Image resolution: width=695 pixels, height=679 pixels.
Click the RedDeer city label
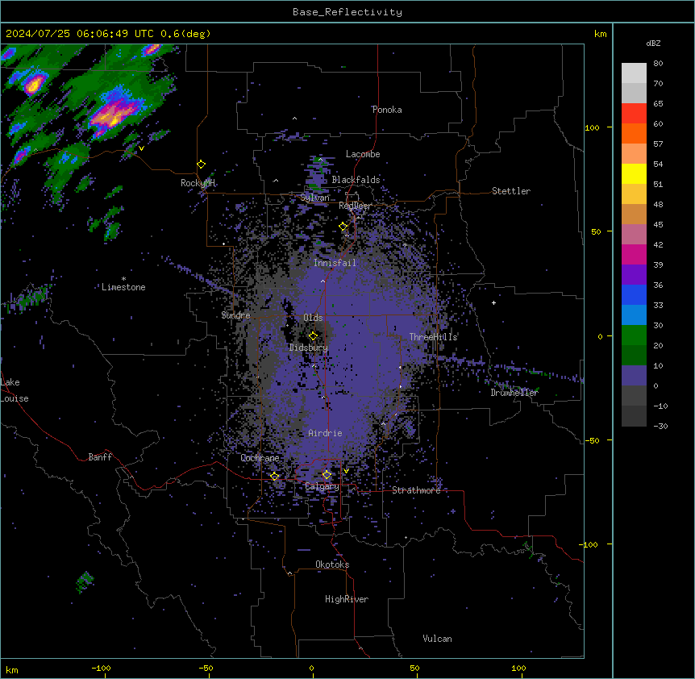pos(355,206)
